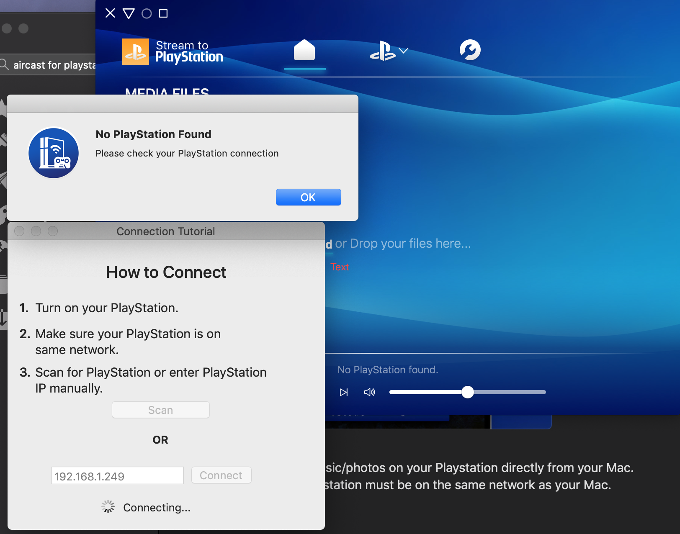The image size is (680, 534).
Task: Skip to next track button
Action: pos(344,392)
